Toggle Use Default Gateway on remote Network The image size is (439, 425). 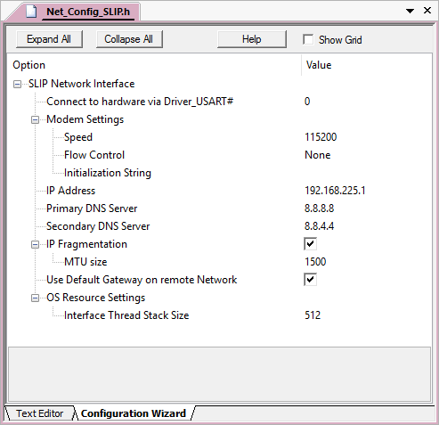point(310,280)
